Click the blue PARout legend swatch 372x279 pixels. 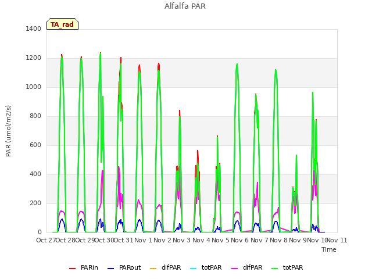pyautogui.click(x=111, y=269)
